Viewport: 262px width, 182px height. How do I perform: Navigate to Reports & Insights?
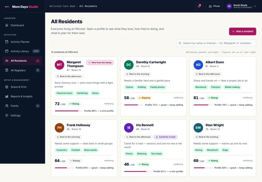[23, 96]
